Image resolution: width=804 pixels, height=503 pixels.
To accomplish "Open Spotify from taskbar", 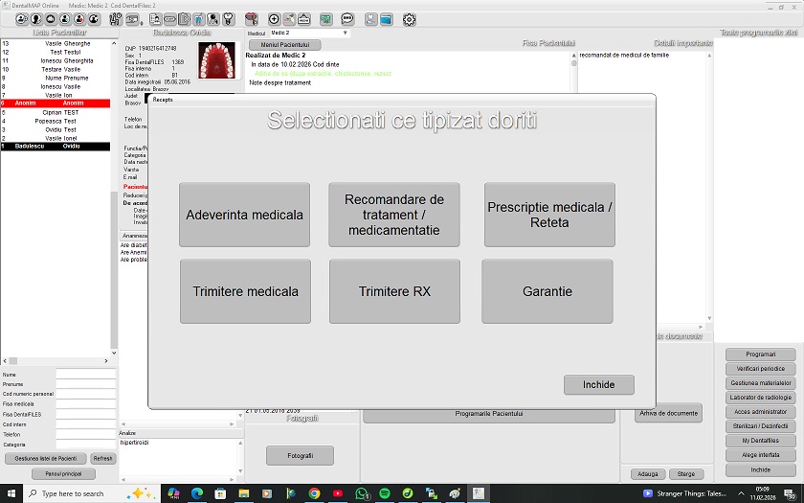I will click(385, 493).
